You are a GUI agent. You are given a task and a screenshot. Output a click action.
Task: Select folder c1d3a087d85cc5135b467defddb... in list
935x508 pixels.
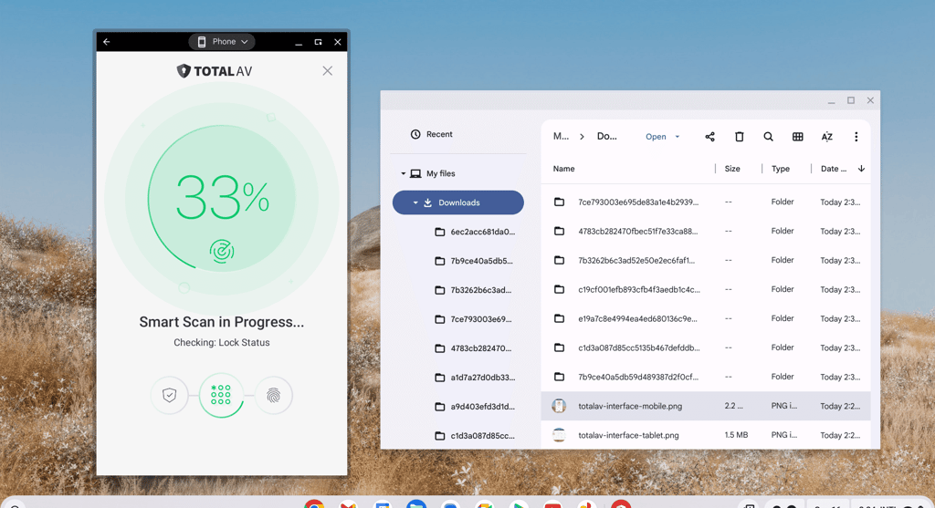click(706, 347)
